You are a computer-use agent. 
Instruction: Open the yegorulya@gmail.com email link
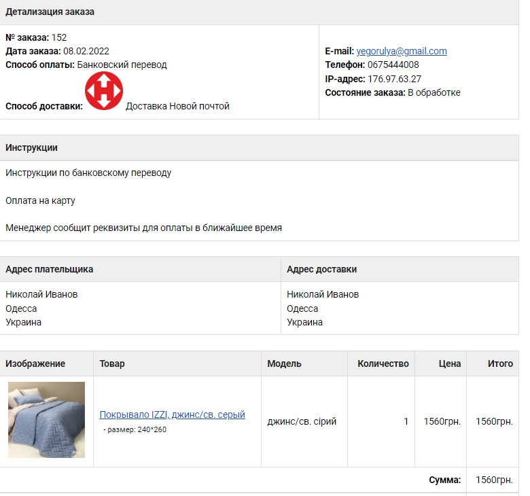[402, 51]
